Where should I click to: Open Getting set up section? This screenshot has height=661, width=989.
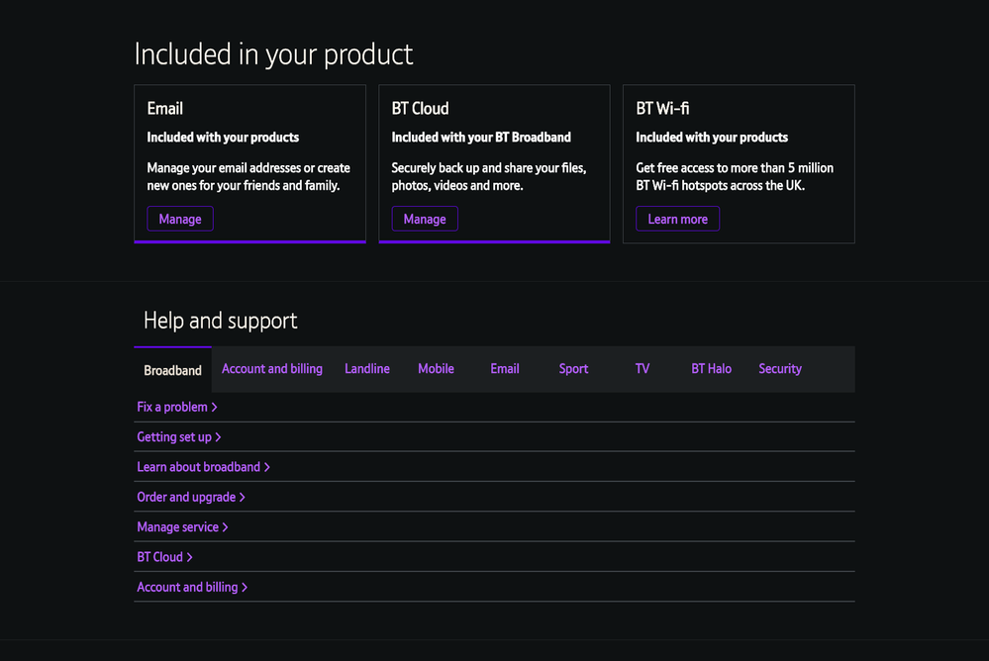coord(178,436)
